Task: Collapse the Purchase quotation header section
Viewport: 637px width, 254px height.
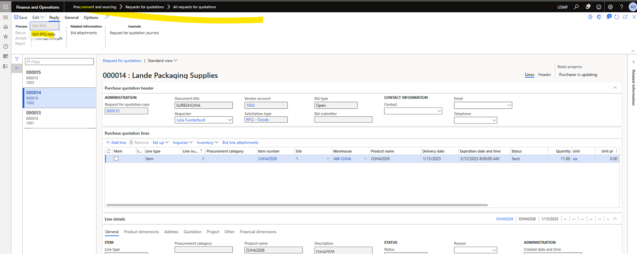Action: [x=615, y=88]
